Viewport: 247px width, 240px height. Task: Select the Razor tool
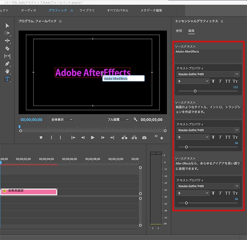pyautogui.click(x=7, y=48)
